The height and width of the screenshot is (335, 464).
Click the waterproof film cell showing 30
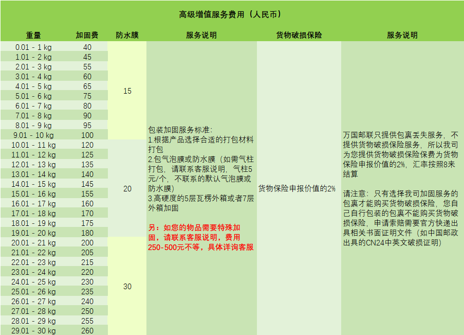tap(127, 287)
